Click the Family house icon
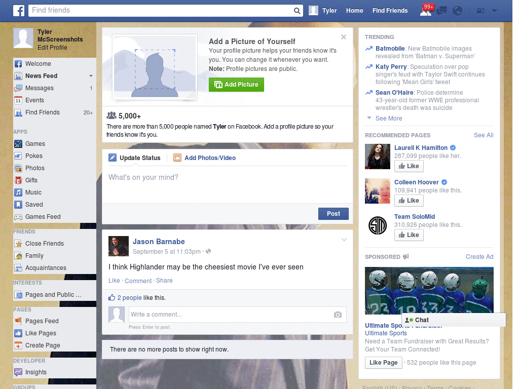519x389 pixels. pos(18,256)
